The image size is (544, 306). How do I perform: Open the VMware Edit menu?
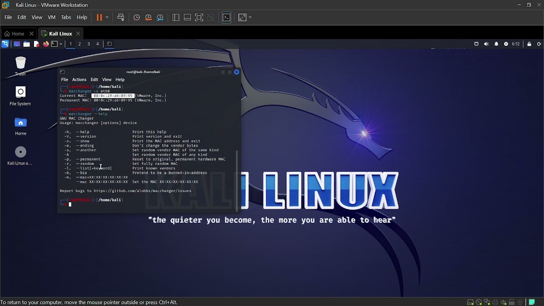pyautogui.click(x=22, y=17)
